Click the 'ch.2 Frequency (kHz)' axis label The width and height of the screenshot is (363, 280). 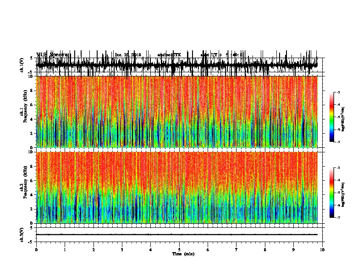point(24,182)
